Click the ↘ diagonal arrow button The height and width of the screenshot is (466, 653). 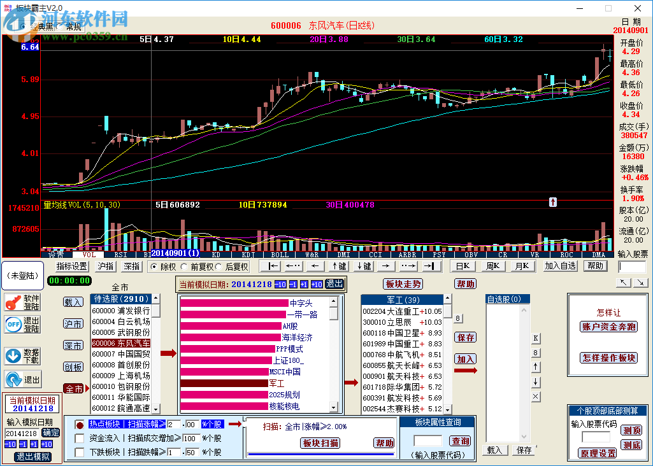click(x=640, y=283)
